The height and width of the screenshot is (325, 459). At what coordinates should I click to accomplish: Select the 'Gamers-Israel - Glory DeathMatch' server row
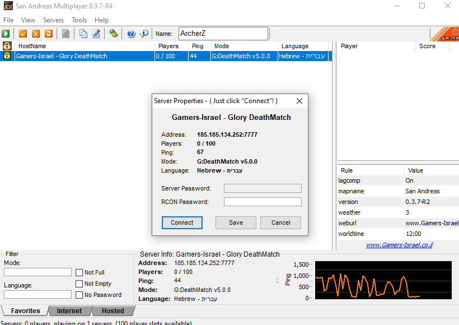click(x=166, y=56)
